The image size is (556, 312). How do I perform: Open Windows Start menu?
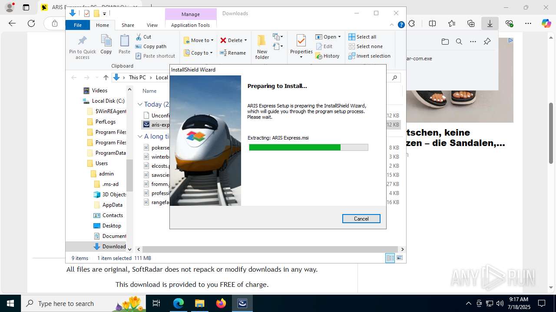(10, 303)
